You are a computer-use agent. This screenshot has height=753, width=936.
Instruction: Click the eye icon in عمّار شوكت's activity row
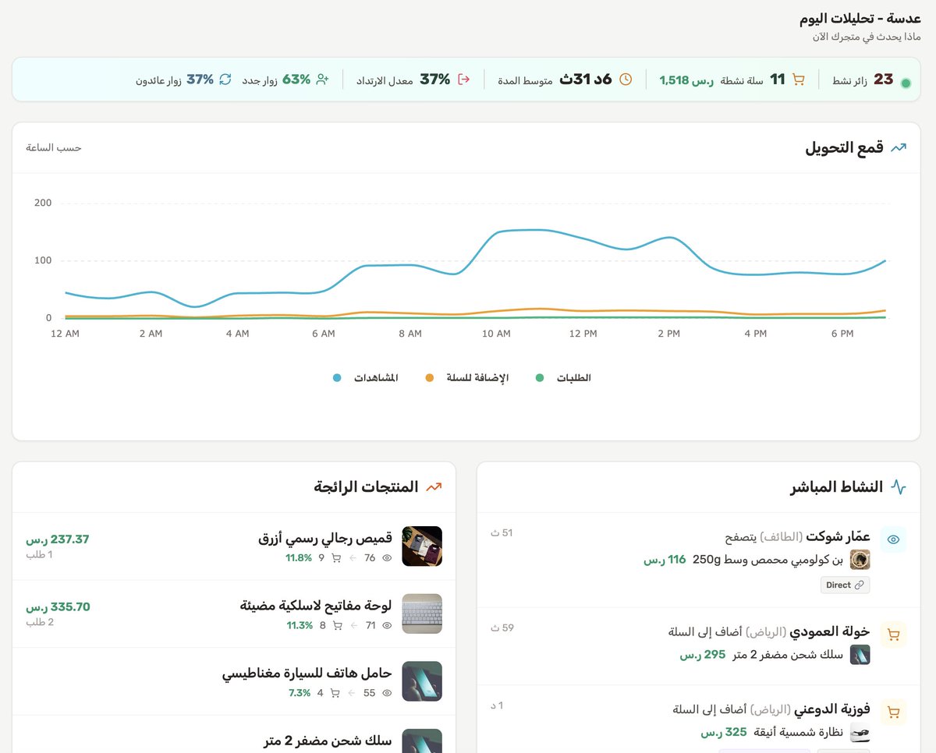(x=894, y=539)
